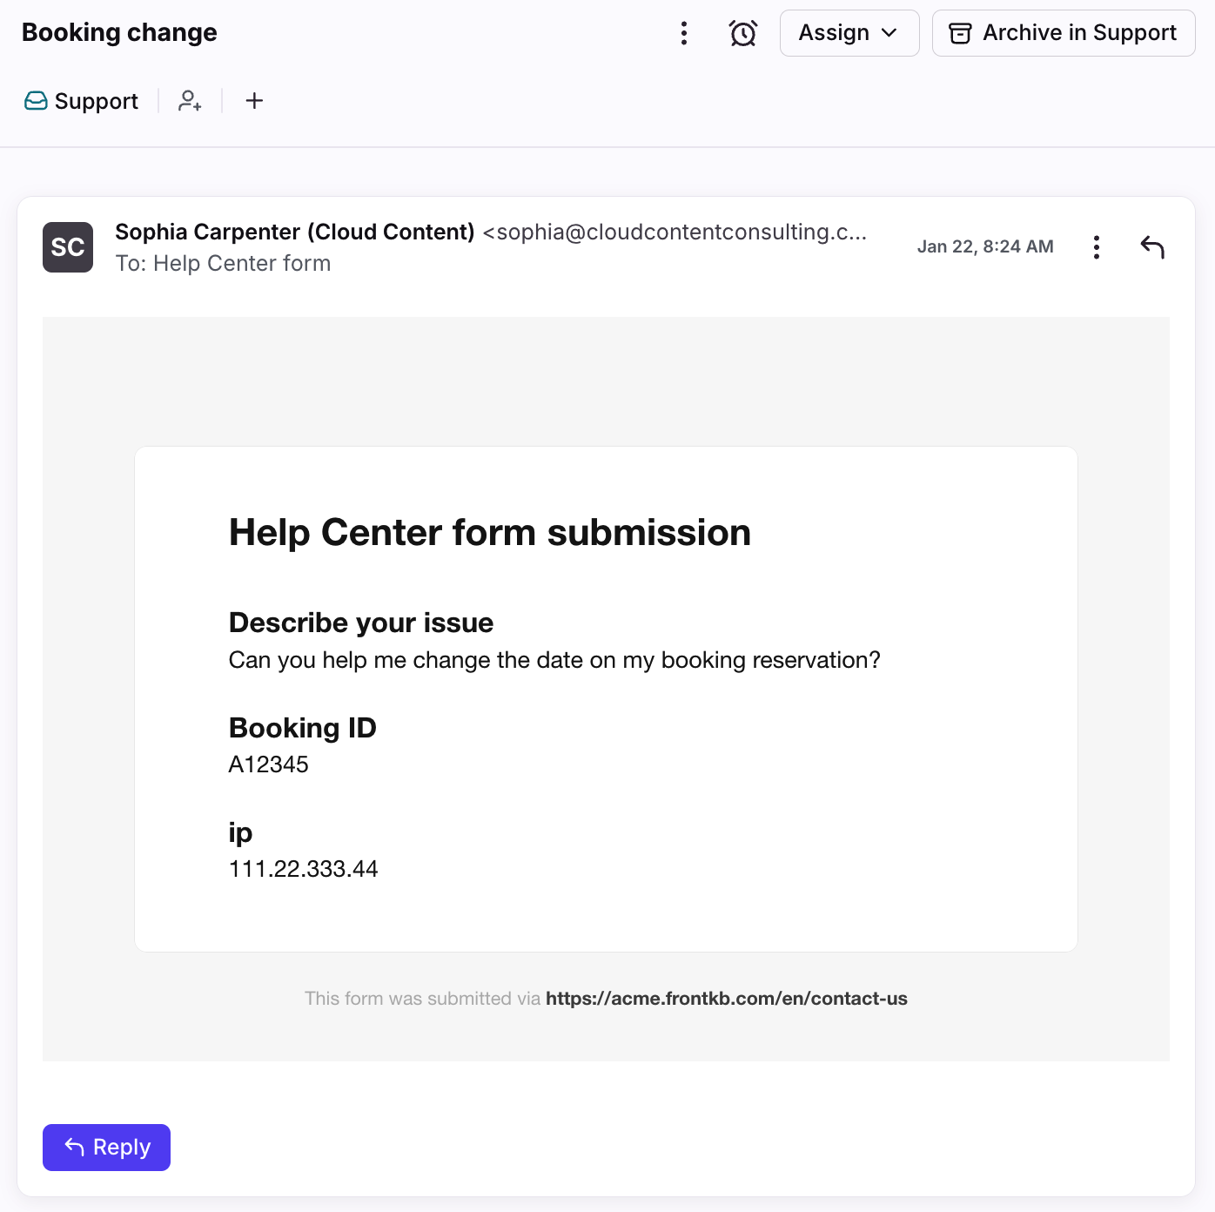Open the Assign dropdown

(849, 33)
